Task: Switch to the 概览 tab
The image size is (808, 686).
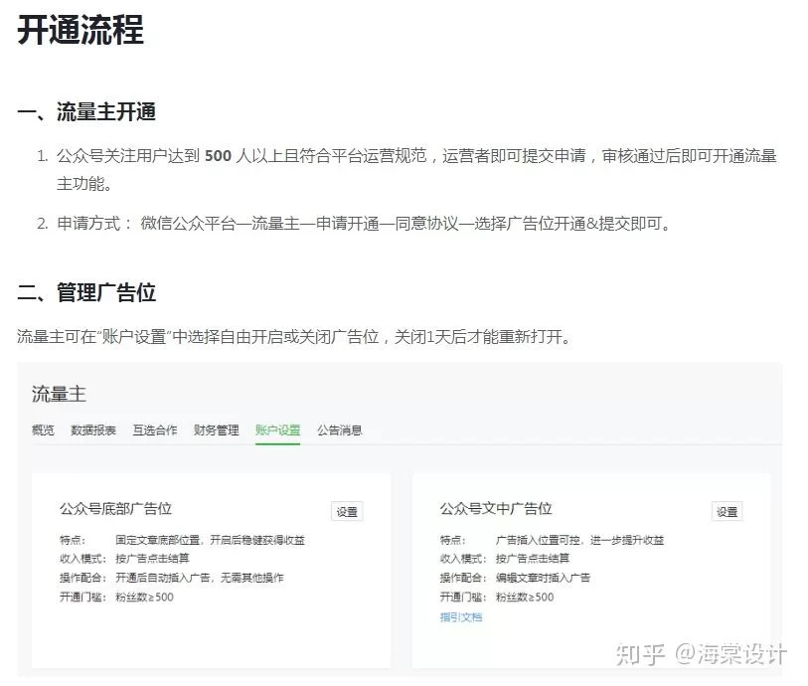Action: tap(43, 430)
